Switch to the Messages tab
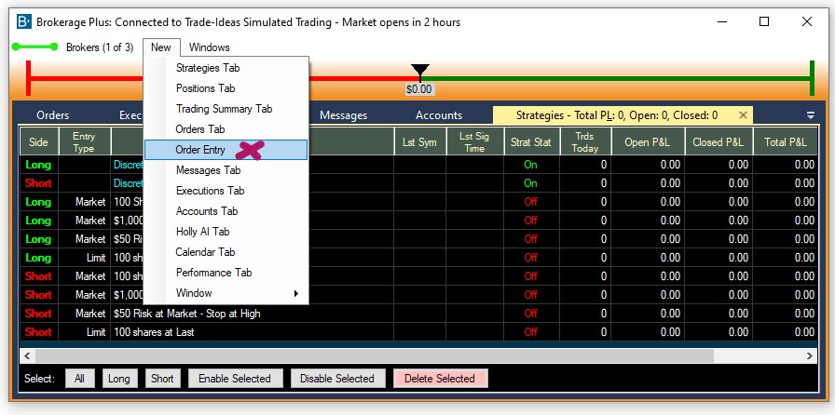 coord(343,115)
